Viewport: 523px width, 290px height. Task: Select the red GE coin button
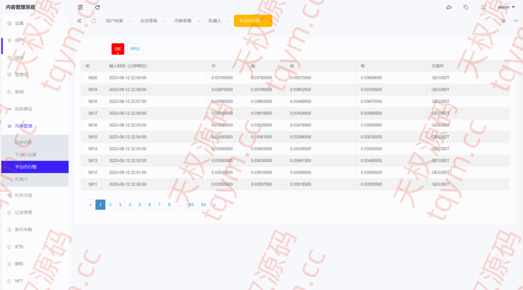pos(118,49)
